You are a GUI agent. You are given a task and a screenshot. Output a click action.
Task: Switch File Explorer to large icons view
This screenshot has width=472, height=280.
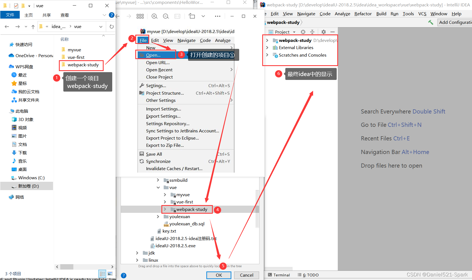tap(110, 274)
